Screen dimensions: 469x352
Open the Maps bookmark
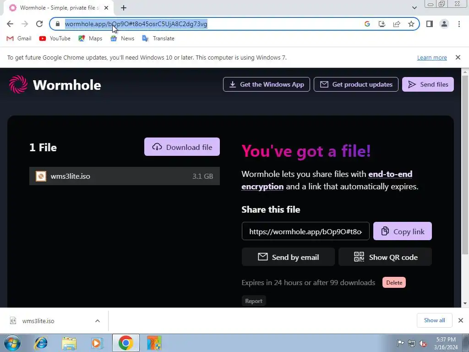(90, 38)
